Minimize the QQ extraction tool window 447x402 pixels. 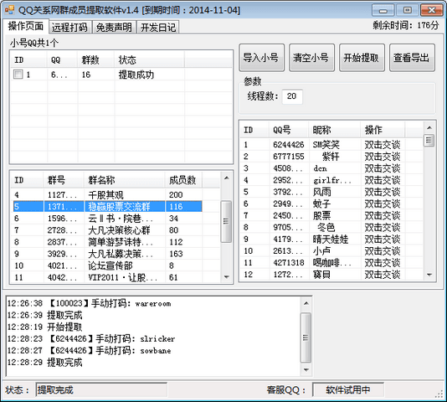(x=383, y=11)
